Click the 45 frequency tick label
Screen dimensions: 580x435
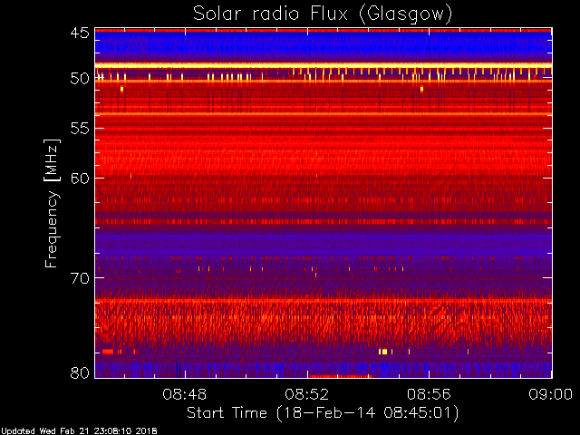80,33
